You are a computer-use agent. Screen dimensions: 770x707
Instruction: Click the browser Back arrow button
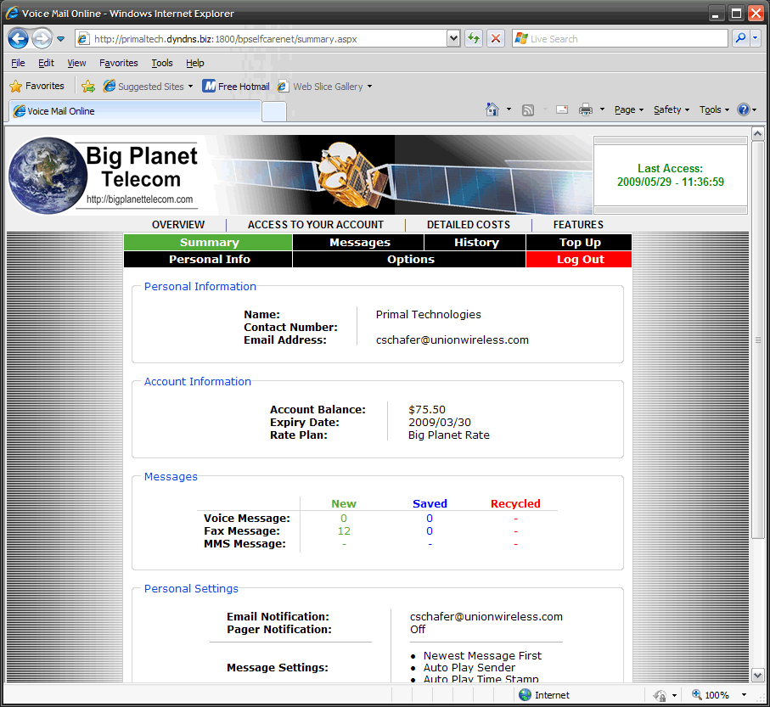coord(19,38)
